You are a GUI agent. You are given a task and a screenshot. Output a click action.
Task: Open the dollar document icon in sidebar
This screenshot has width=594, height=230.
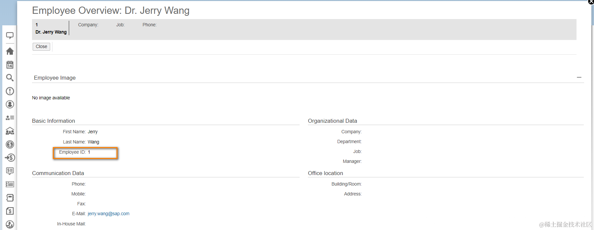(10, 211)
